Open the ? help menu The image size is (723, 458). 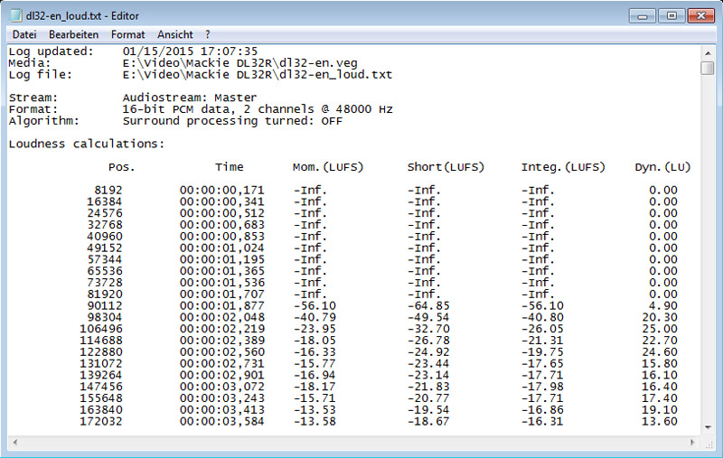pyautogui.click(x=208, y=34)
